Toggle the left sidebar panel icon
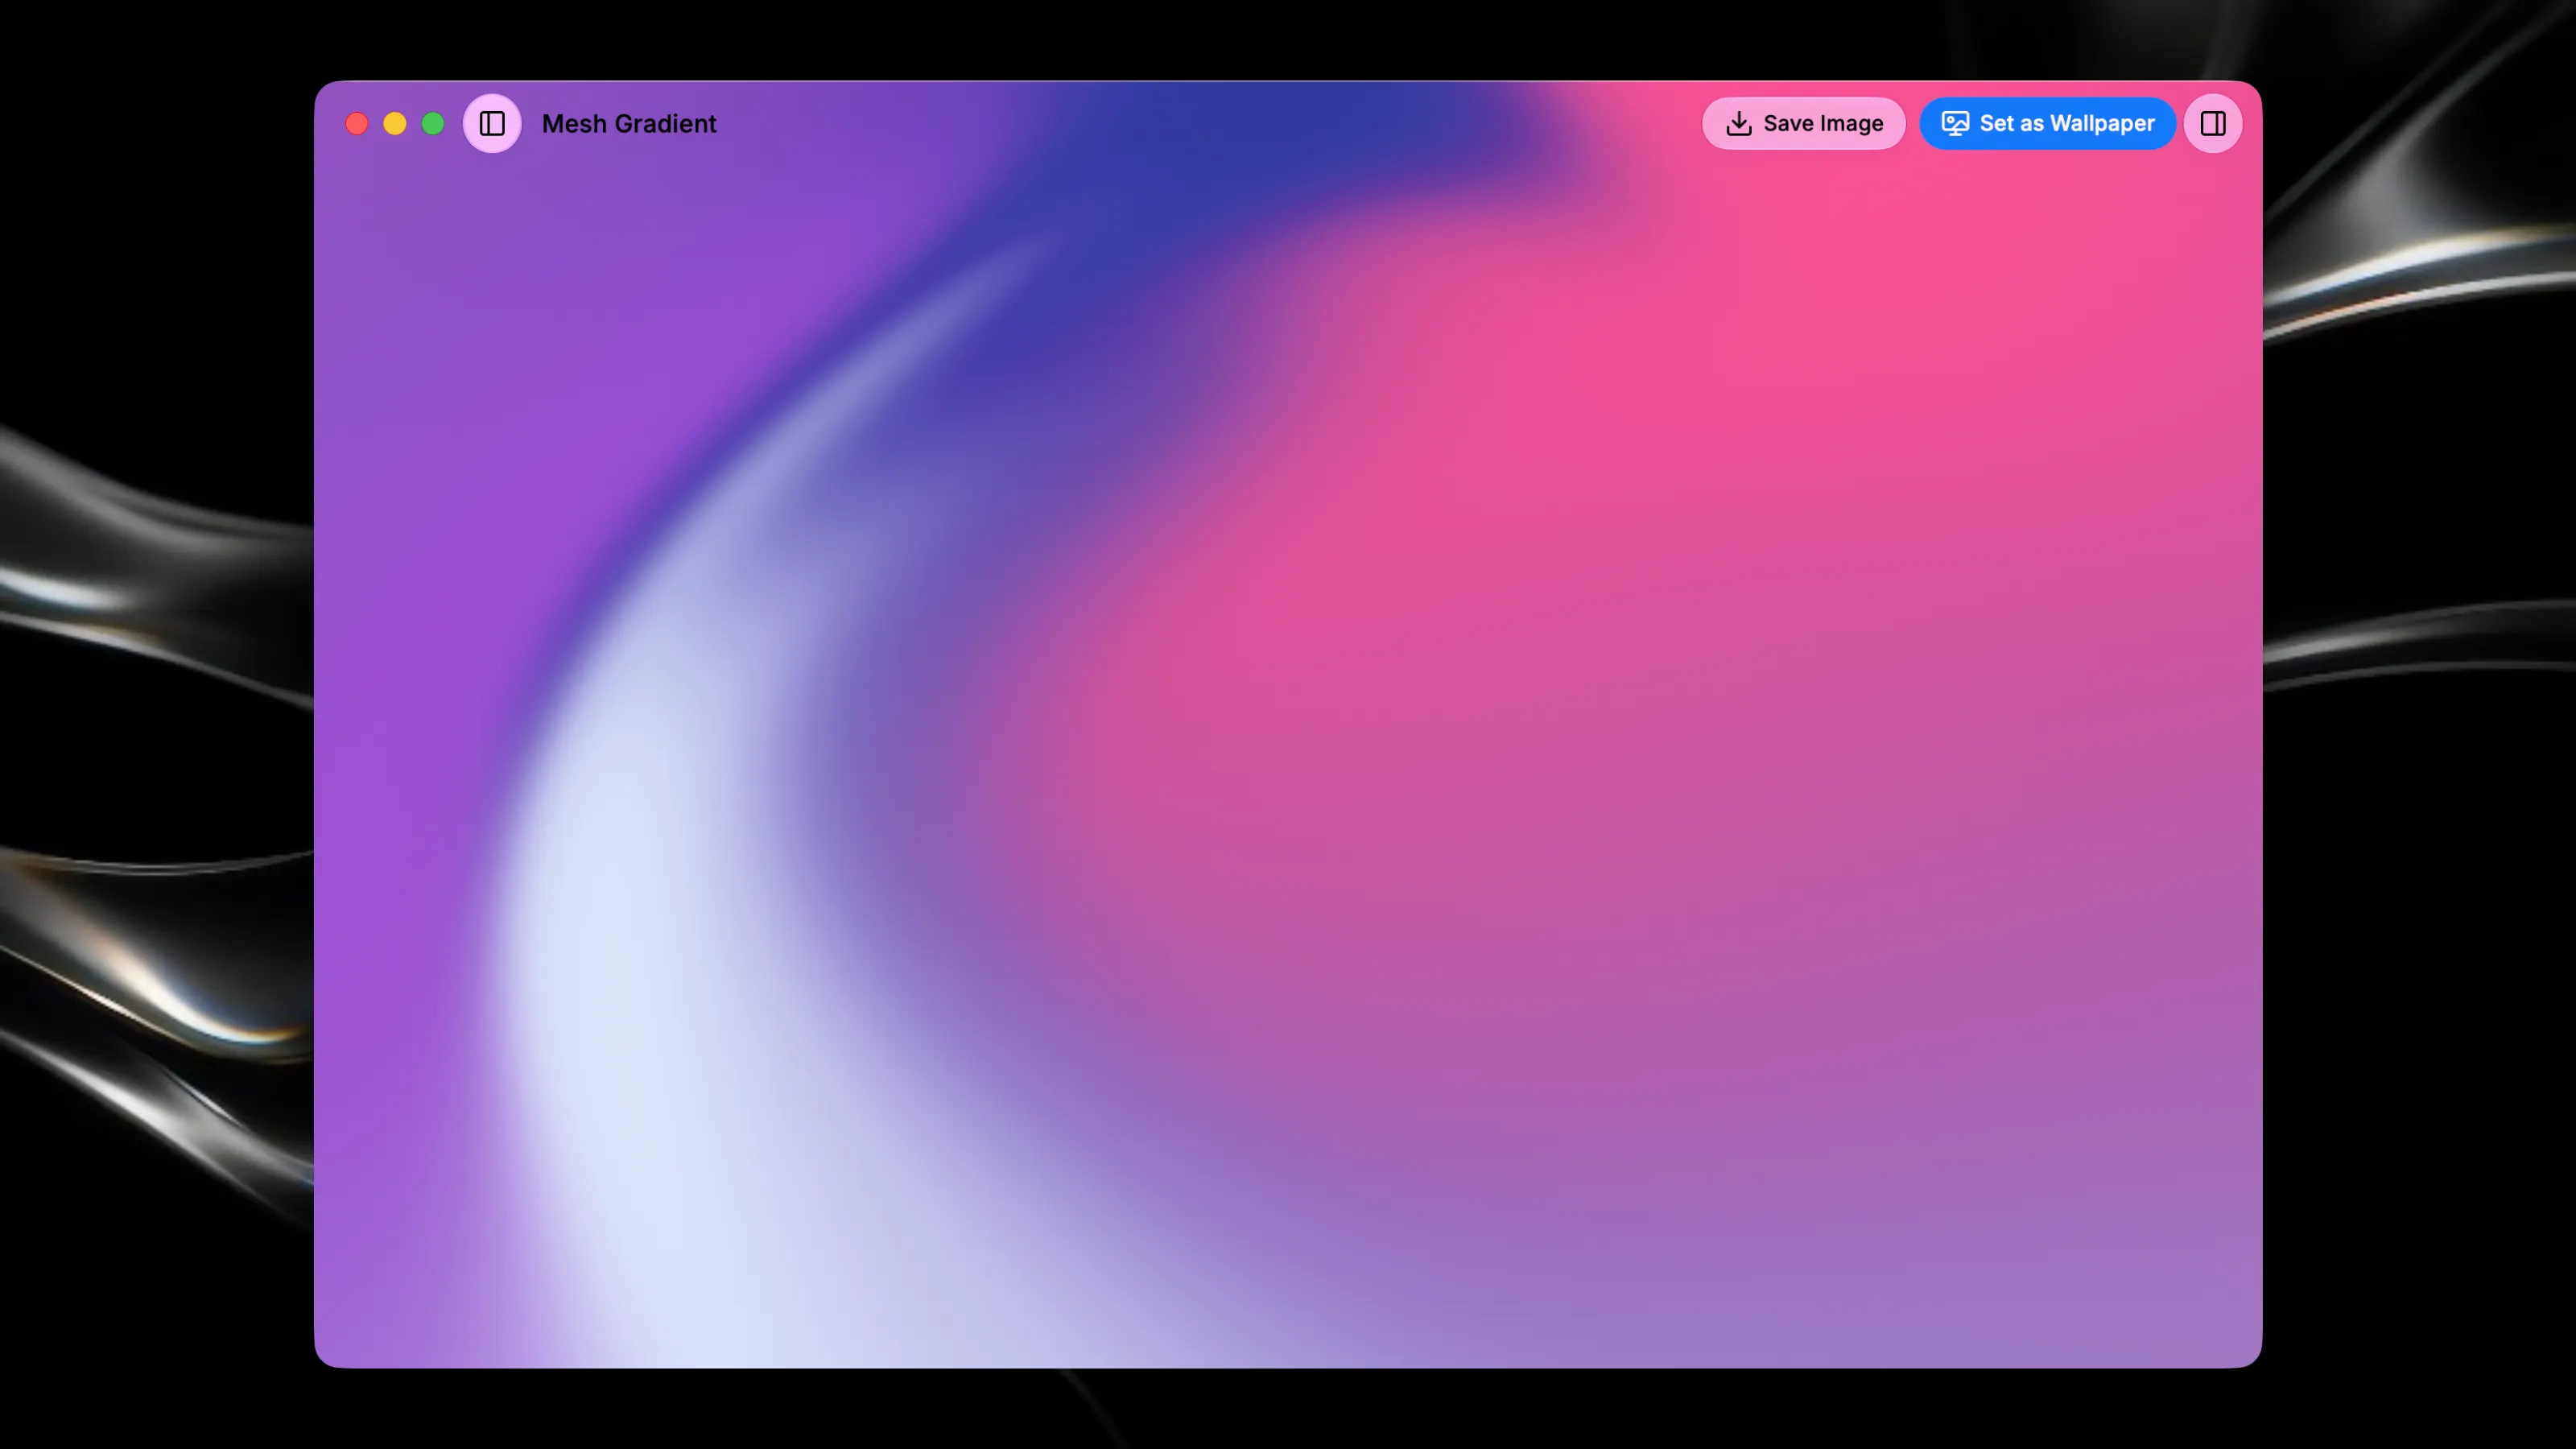 492,123
